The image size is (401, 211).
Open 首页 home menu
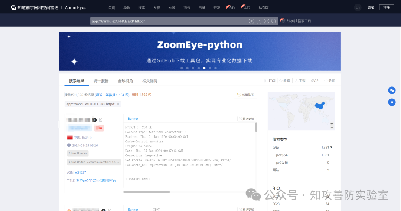[x=111, y=8]
